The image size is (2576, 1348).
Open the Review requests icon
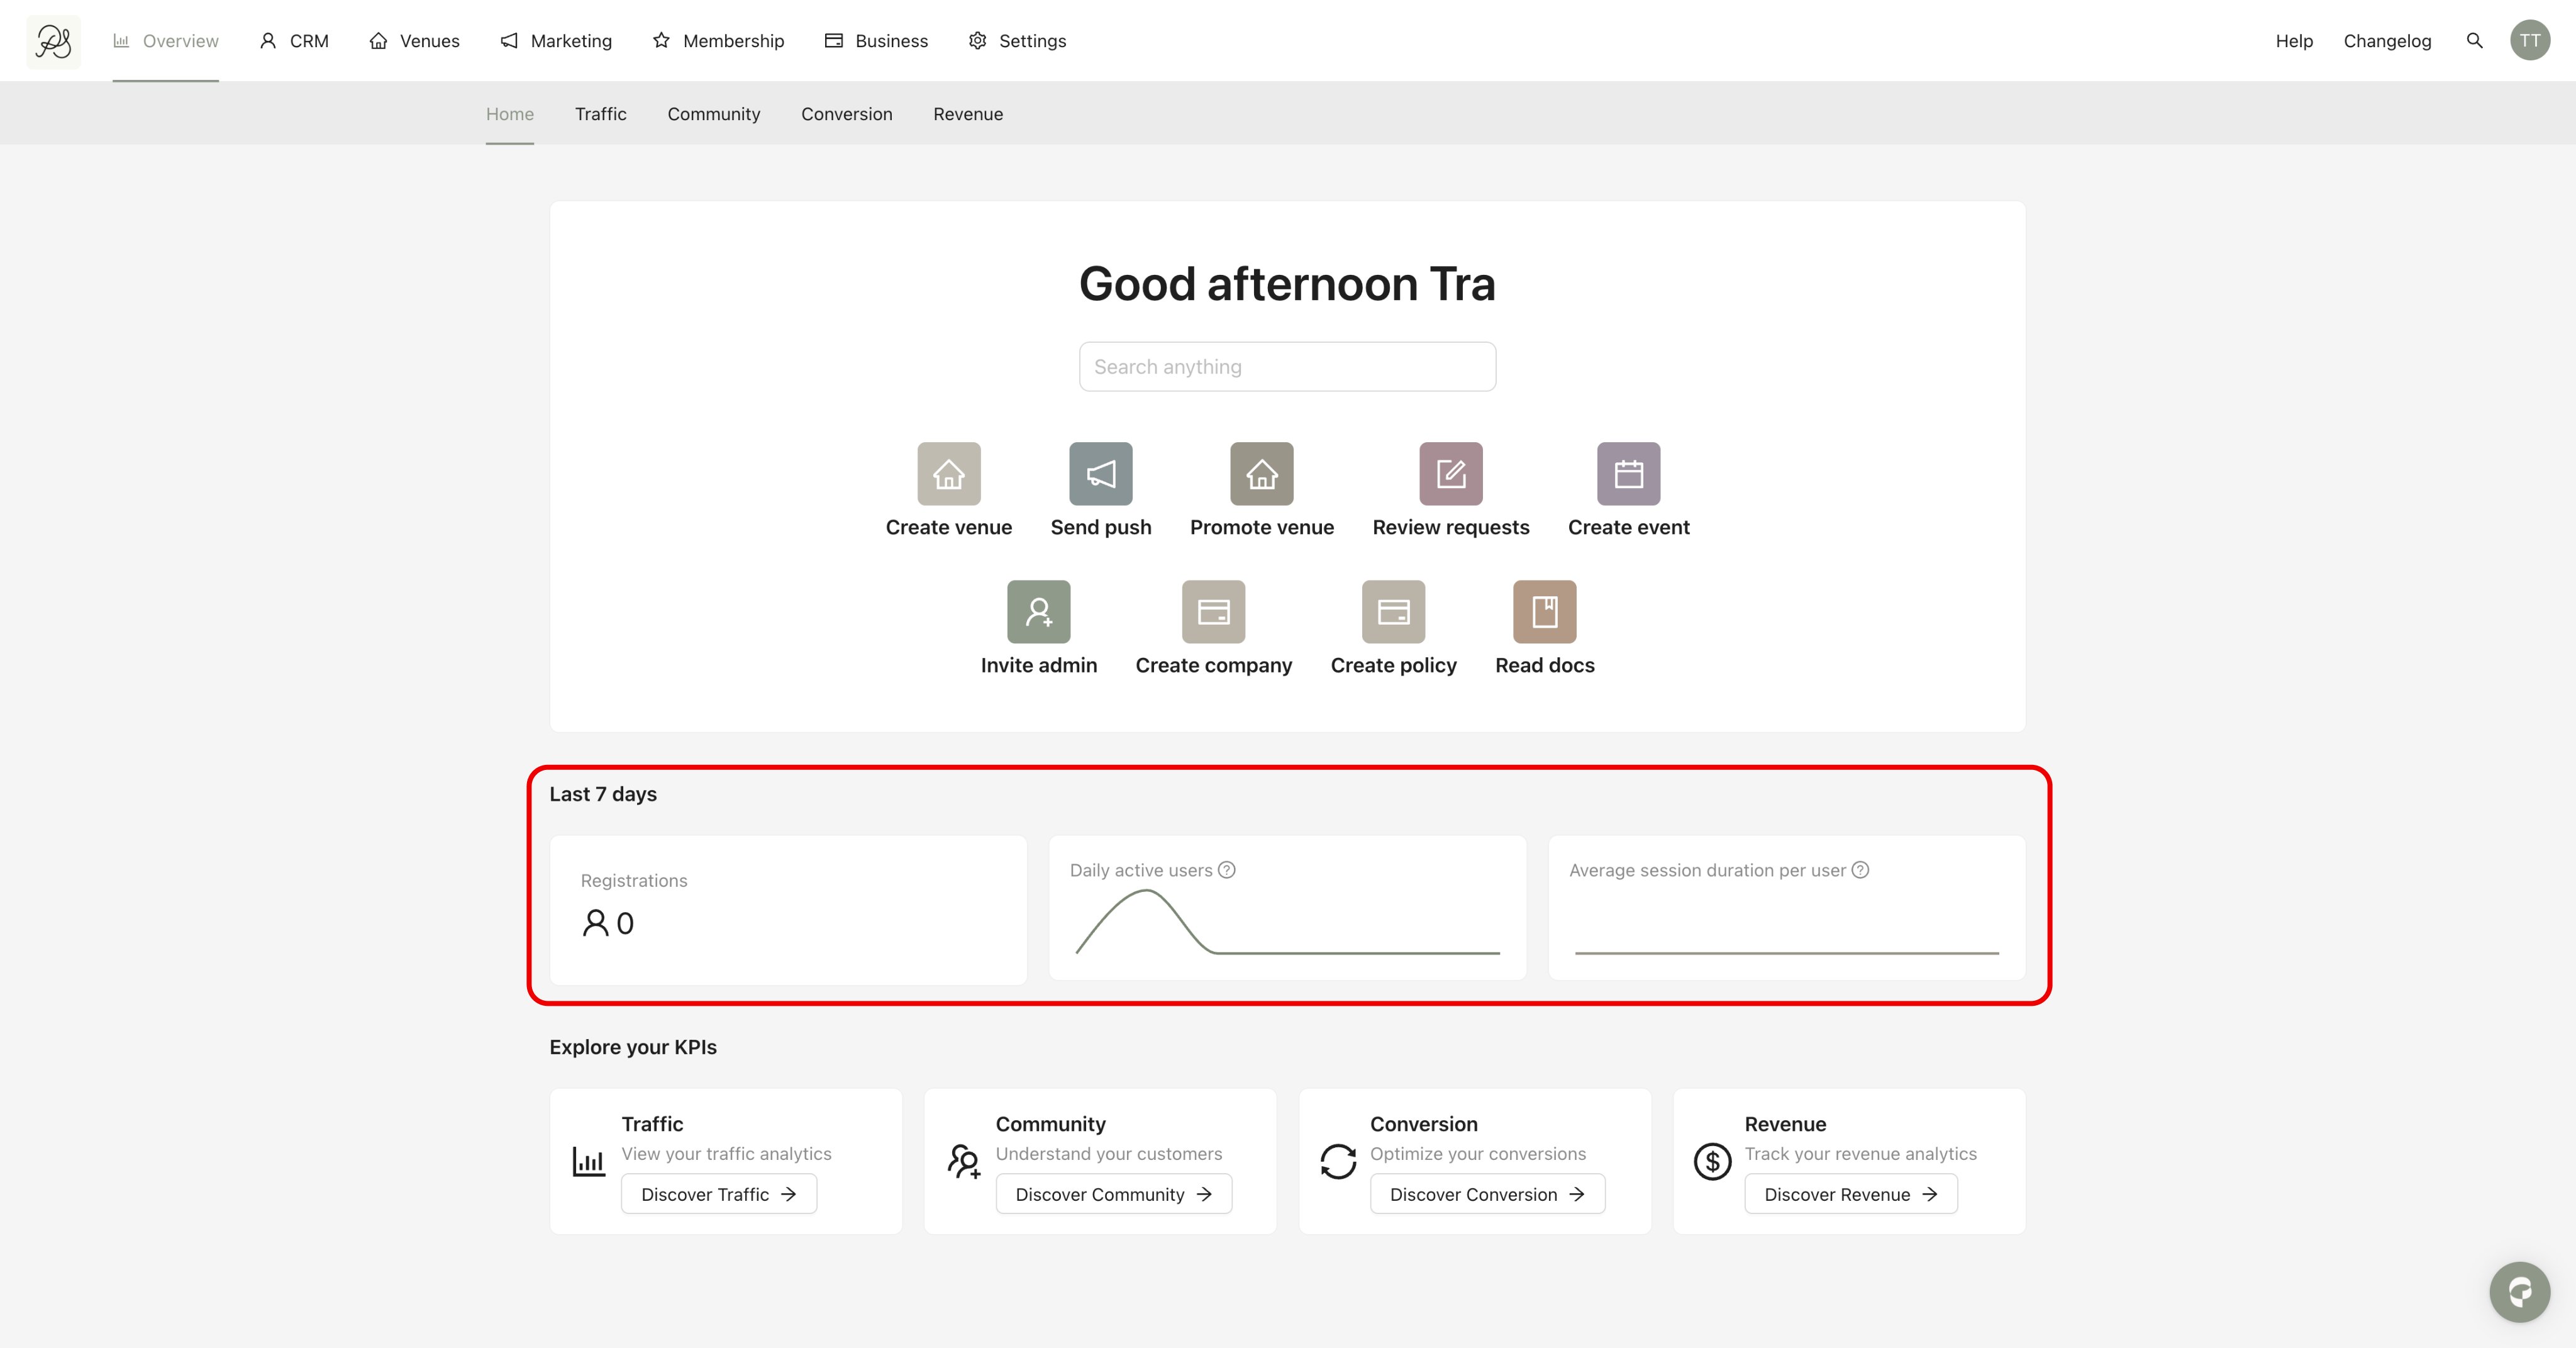click(1450, 474)
